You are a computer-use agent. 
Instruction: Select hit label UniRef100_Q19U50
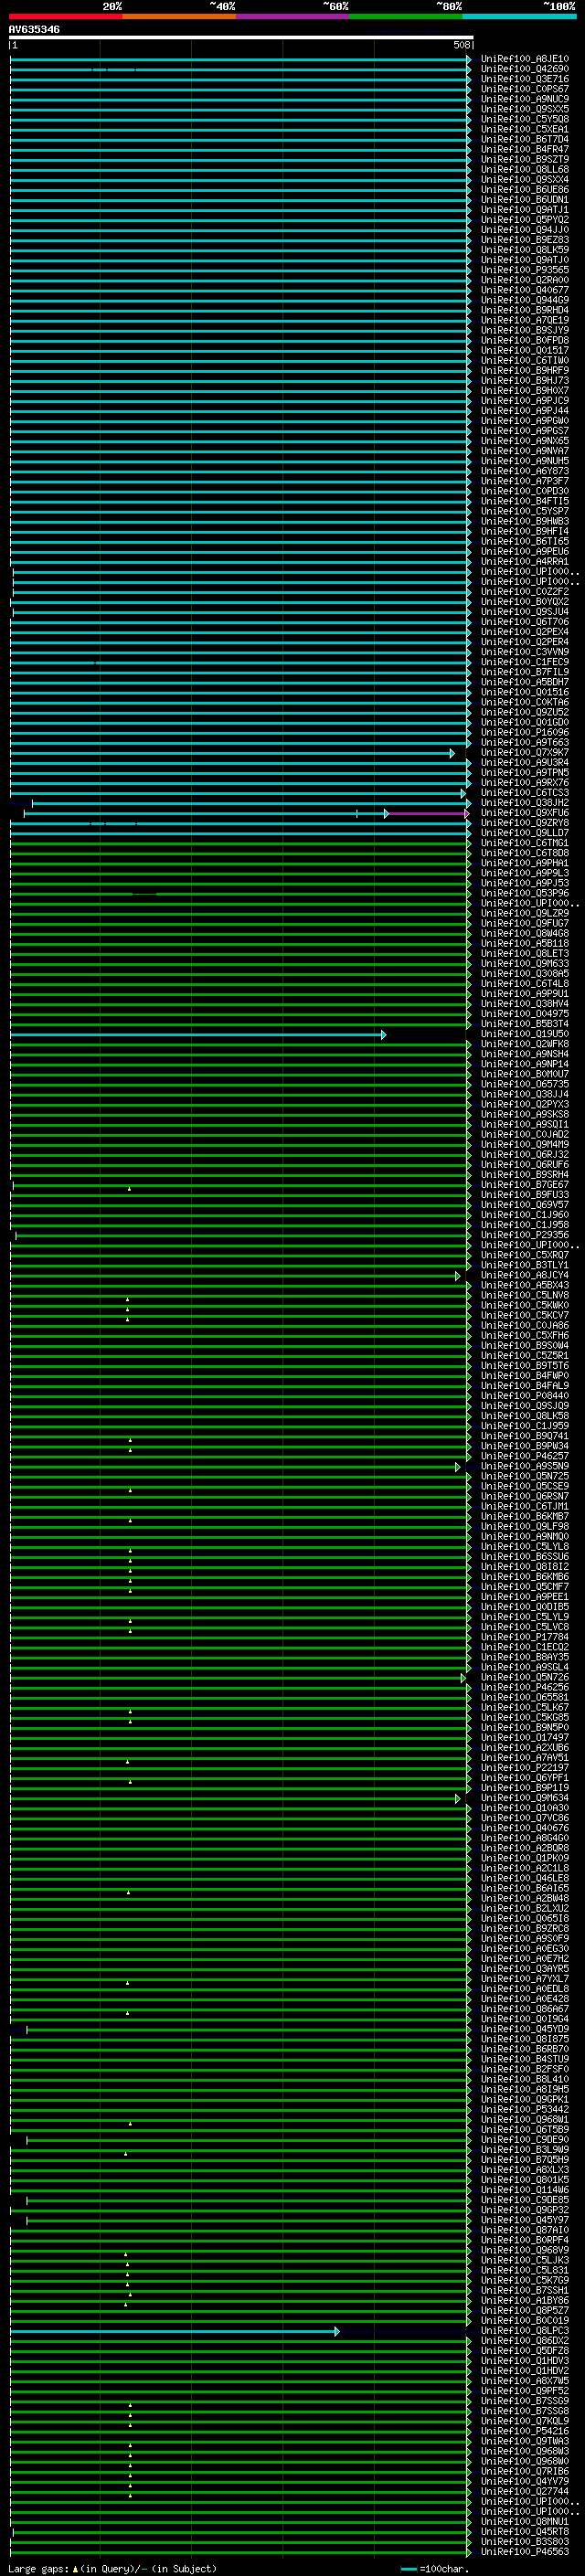pyautogui.click(x=525, y=1034)
